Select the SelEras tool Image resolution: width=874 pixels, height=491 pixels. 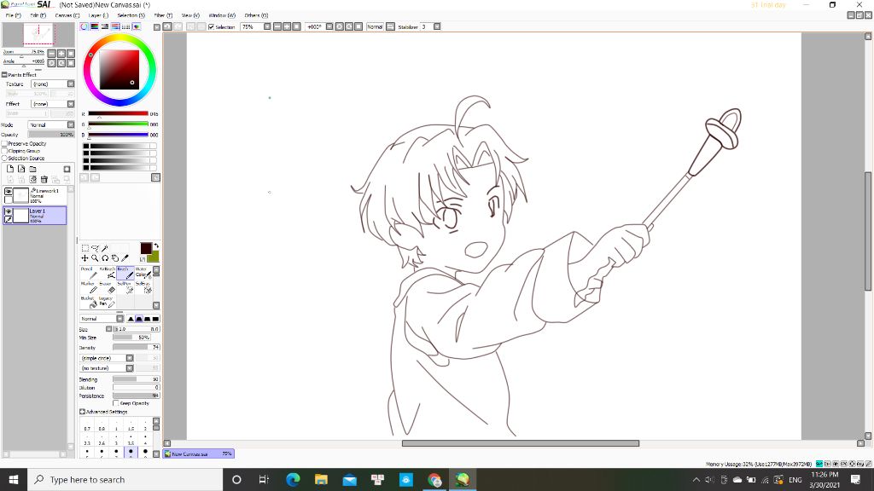click(143, 287)
